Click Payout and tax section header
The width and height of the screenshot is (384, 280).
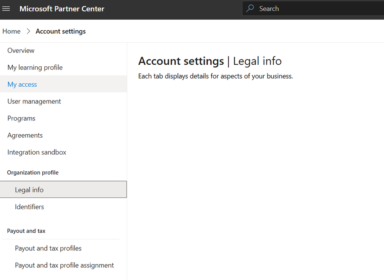point(26,231)
